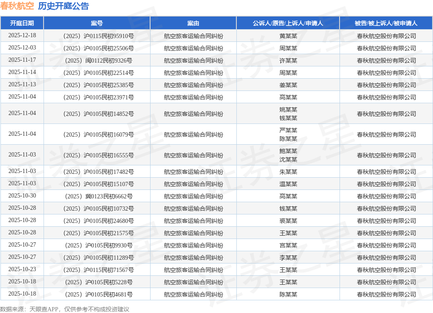This screenshot has height=313, width=433.
Task: Click plaintiff 朱某某
Action: (x=288, y=172)
